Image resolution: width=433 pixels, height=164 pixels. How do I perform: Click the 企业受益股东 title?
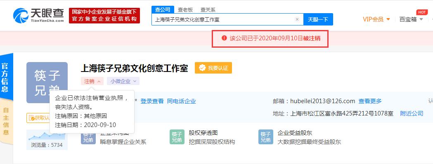coord(295,133)
